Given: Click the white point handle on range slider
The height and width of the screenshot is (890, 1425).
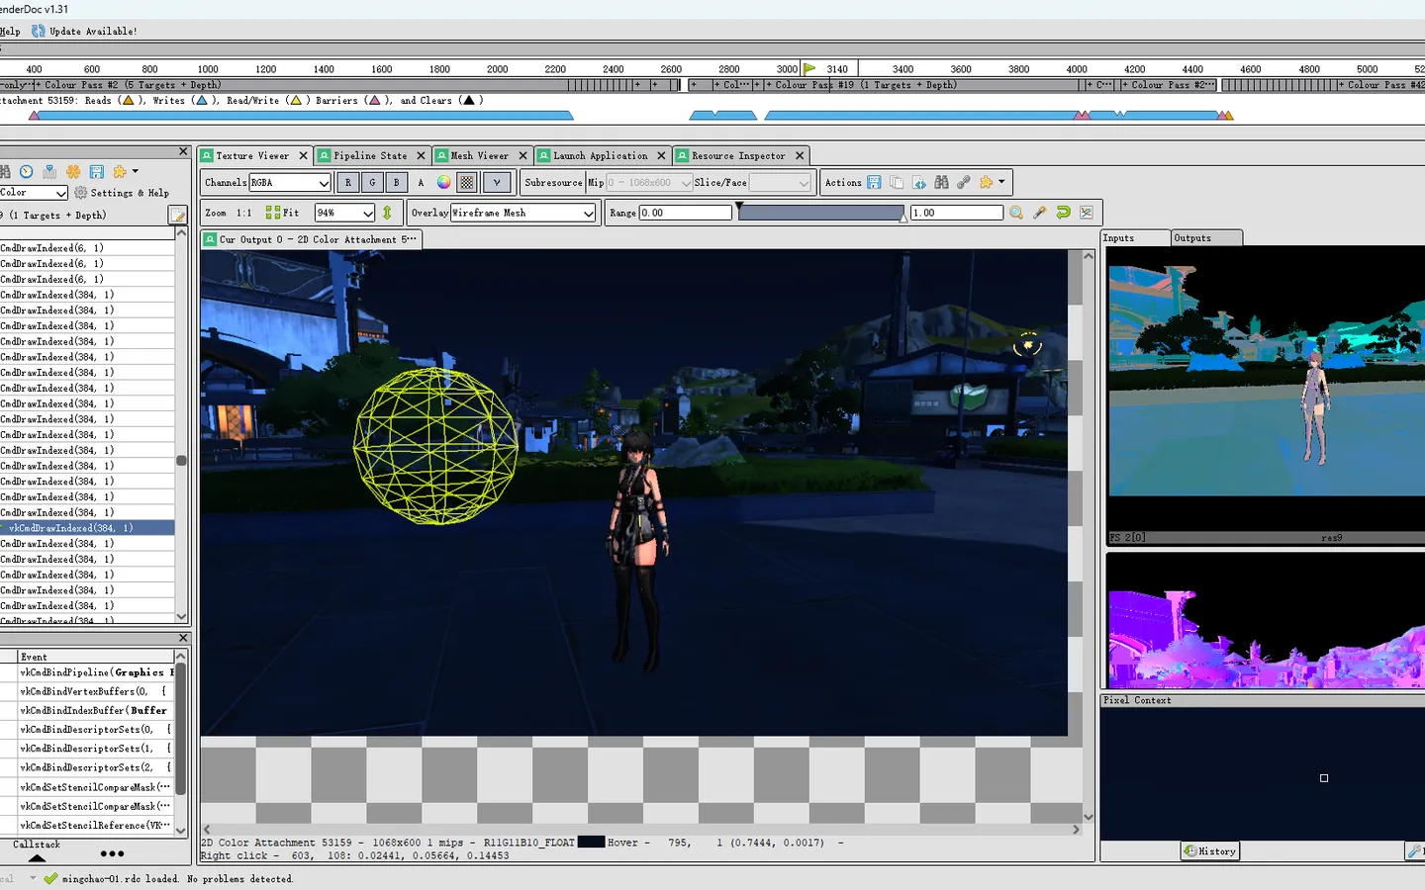Looking at the screenshot, I should pyautogui.click(x=903, y=220).
